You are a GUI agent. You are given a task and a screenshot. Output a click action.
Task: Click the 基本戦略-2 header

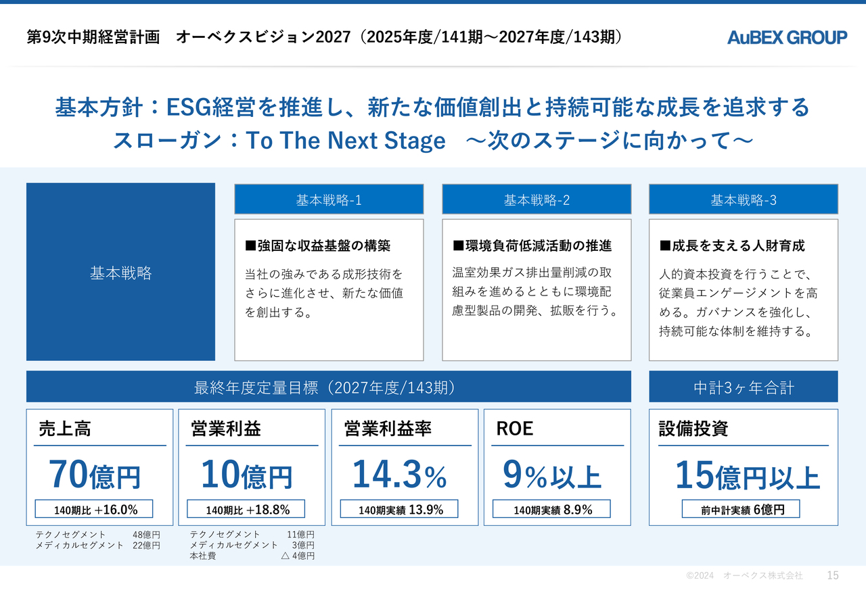click(x=537, y=199)
